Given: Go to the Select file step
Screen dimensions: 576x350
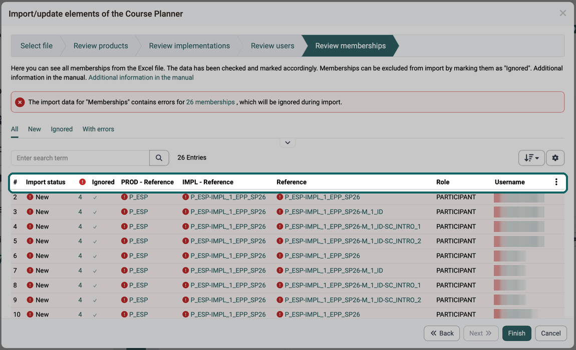Looking at the screenshot, I should click(37, 46).
